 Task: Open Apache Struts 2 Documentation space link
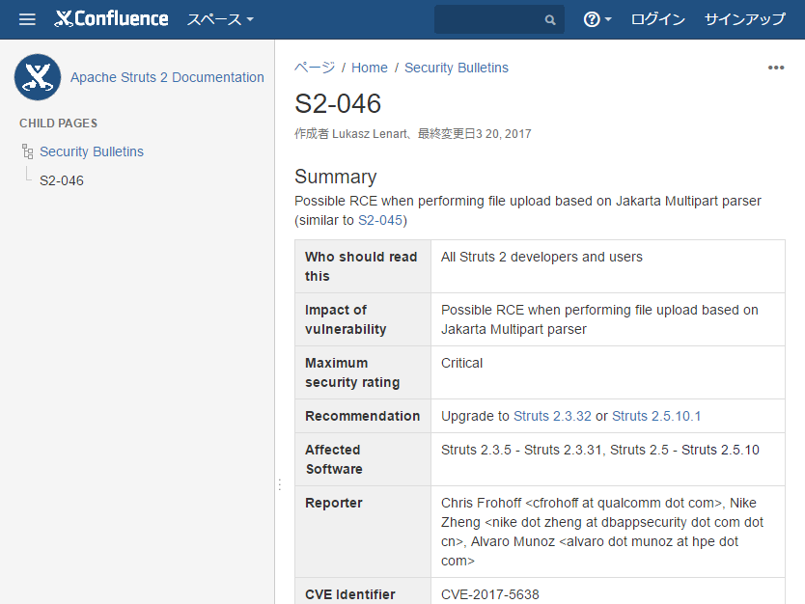coord(167,77)
